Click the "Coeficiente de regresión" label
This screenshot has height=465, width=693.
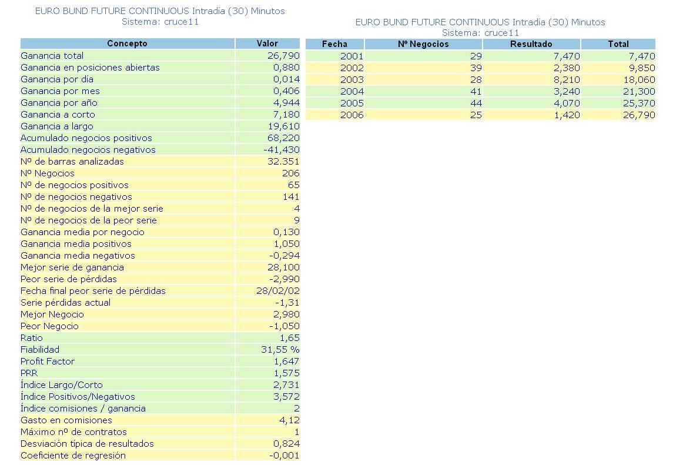coord(73,455)
